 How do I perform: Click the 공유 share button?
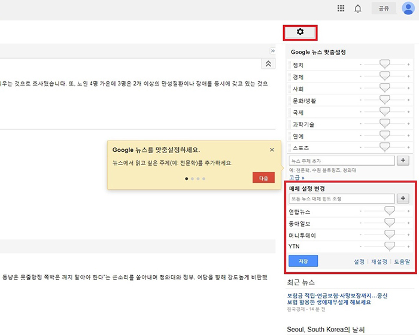pos(384,8)
